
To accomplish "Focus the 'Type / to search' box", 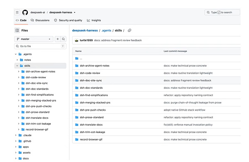I will pyautogui.click(x=222, y=12).
